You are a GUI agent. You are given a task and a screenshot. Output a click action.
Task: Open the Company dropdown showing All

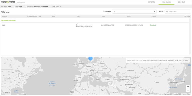pyautogui.click(x=134, y=12)
